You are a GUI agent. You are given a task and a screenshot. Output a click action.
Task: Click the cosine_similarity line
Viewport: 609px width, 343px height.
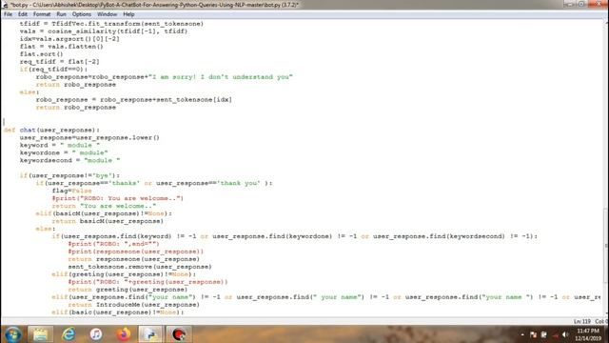[x=104, y=31]
